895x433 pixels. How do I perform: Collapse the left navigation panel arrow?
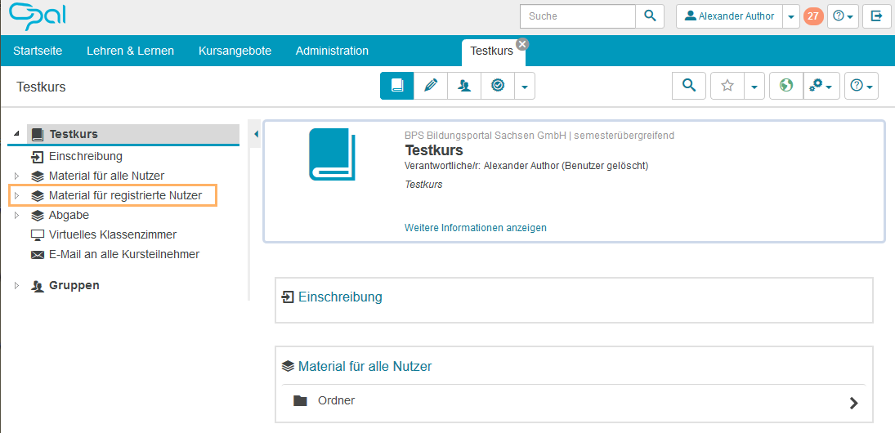[256, 134]
